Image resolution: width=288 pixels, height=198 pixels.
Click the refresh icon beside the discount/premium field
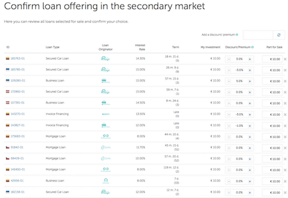point(279,35)
